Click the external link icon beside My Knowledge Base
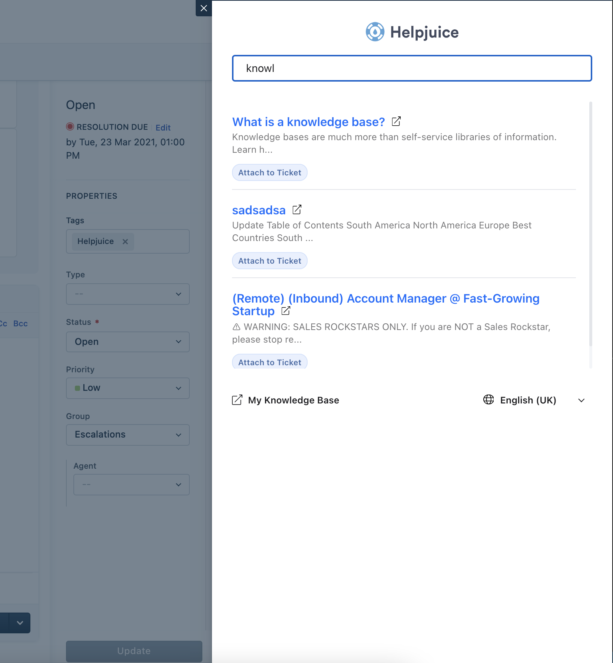 click(x=237, y=400)
